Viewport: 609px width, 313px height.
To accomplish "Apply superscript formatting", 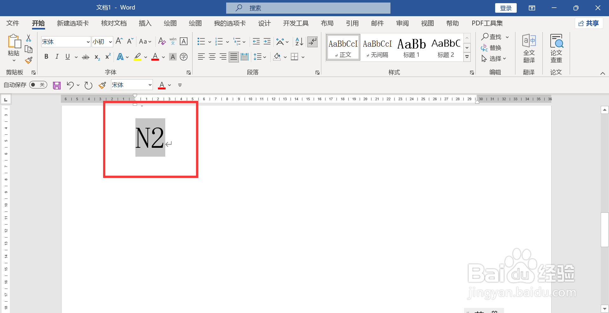I will (x=108, y=56).
